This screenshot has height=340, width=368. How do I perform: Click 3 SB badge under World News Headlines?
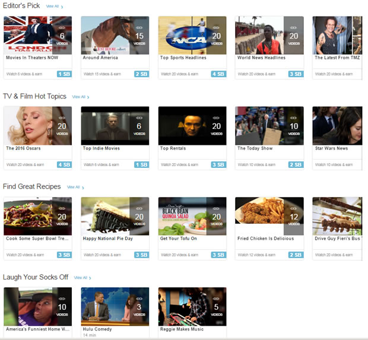click(296, 74)
